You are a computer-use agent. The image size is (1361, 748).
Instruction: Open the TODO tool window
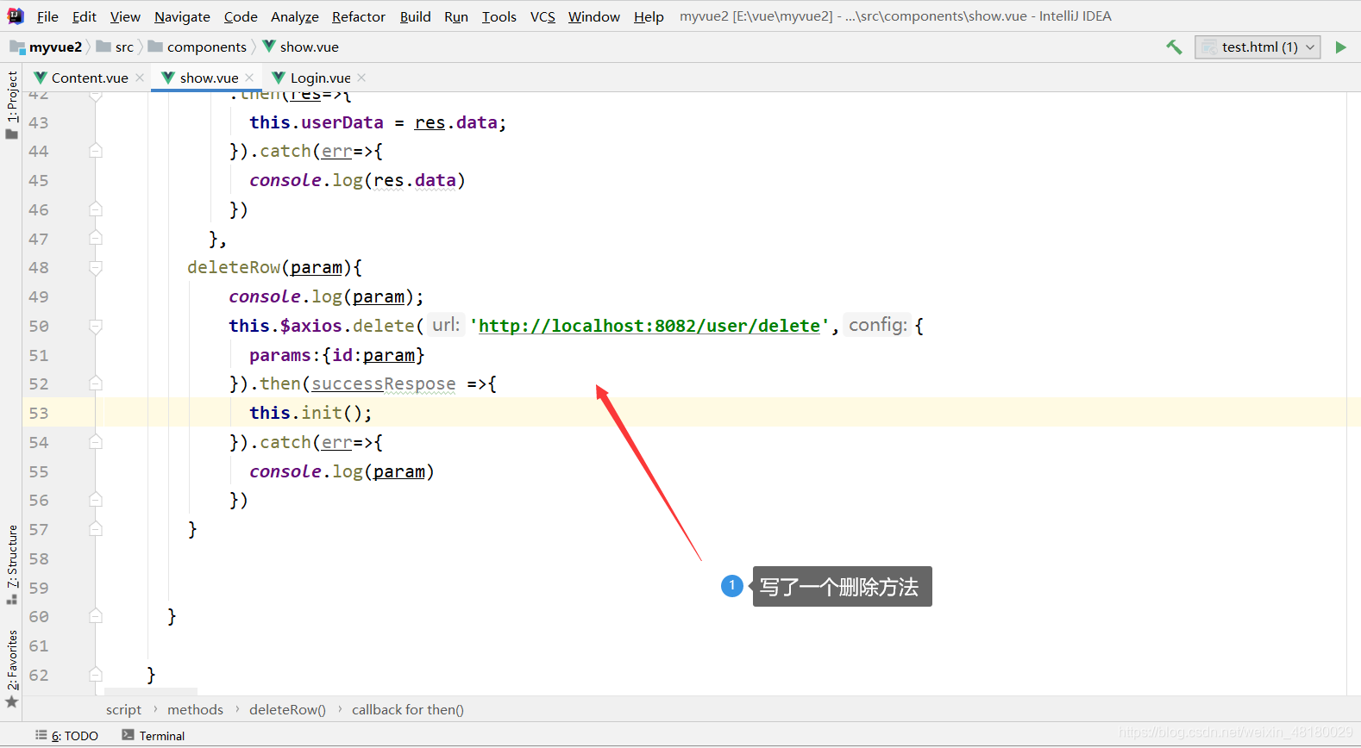[67, 736]
